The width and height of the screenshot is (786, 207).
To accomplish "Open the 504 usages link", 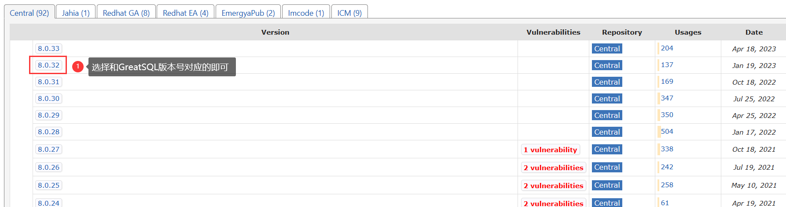I will pyautogui.click(x=667, y=132).
